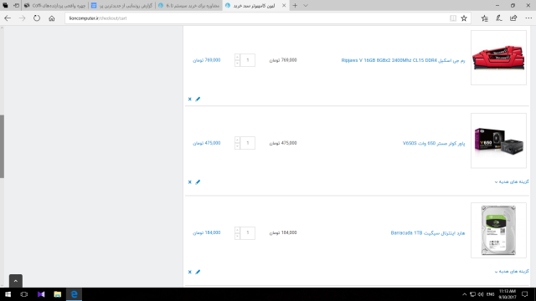The width and height of the screenshot is (536, 301).
Task: Open the Seagate Barracuda 1TB product link
Action: (x=428, y=233)
